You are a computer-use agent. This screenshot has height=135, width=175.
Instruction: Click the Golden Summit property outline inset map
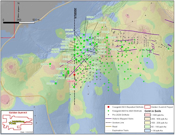coord(17,123)
